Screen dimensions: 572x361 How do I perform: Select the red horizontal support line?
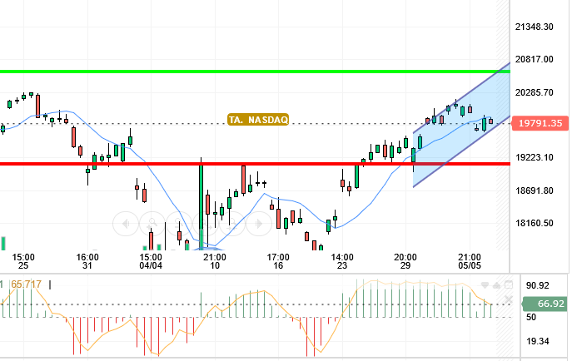(255, 164)
